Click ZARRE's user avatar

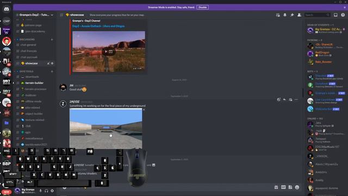coord(63,104)
